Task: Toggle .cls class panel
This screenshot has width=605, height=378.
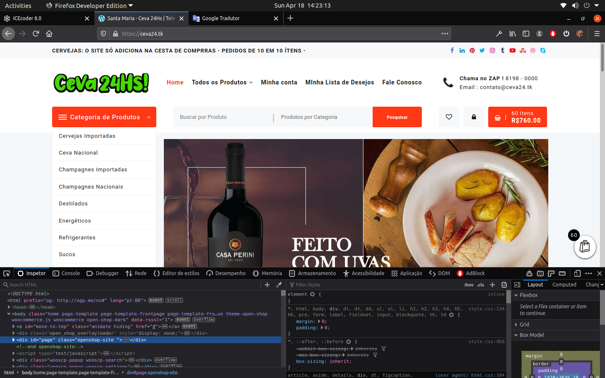Action: (481, 285)
